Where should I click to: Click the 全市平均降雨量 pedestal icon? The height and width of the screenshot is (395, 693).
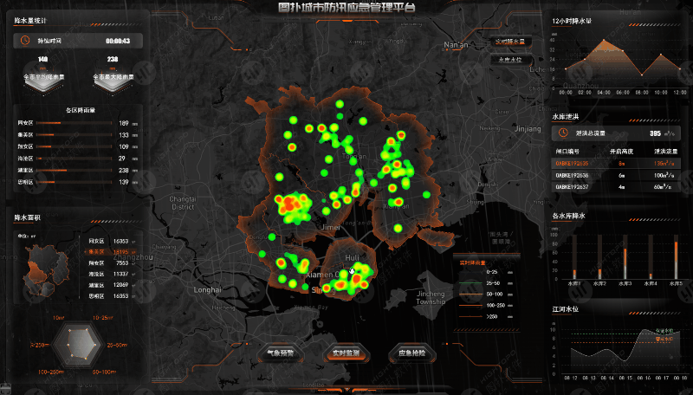coord(42,79)
